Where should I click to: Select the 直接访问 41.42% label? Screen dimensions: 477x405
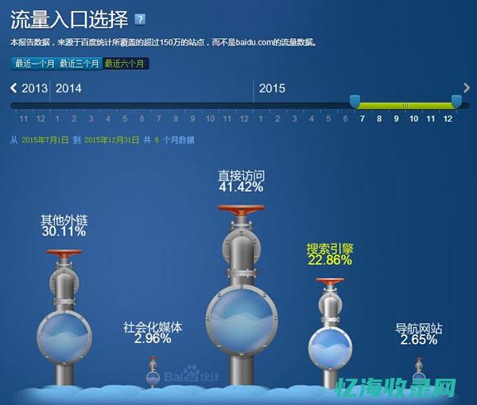[241, 181]
